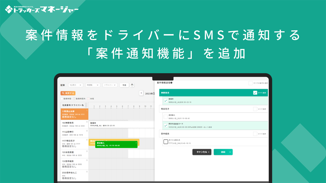Click the calendar icon next to the 今日 button
The image size is (326, 183).
pos(133,85)
